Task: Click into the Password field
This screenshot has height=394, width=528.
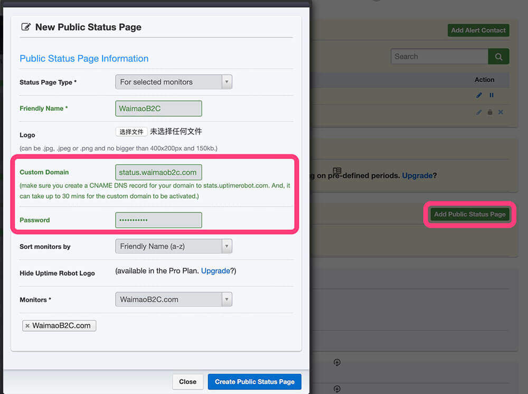Action: coord(158,220)
